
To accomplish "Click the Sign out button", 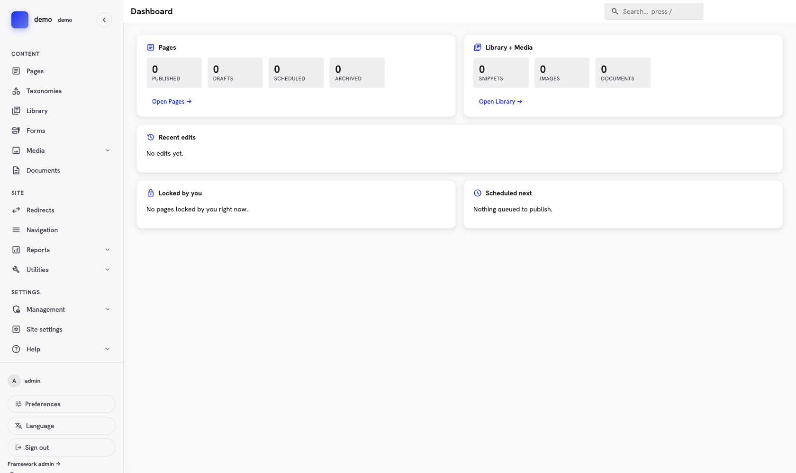I will point(62,447).
